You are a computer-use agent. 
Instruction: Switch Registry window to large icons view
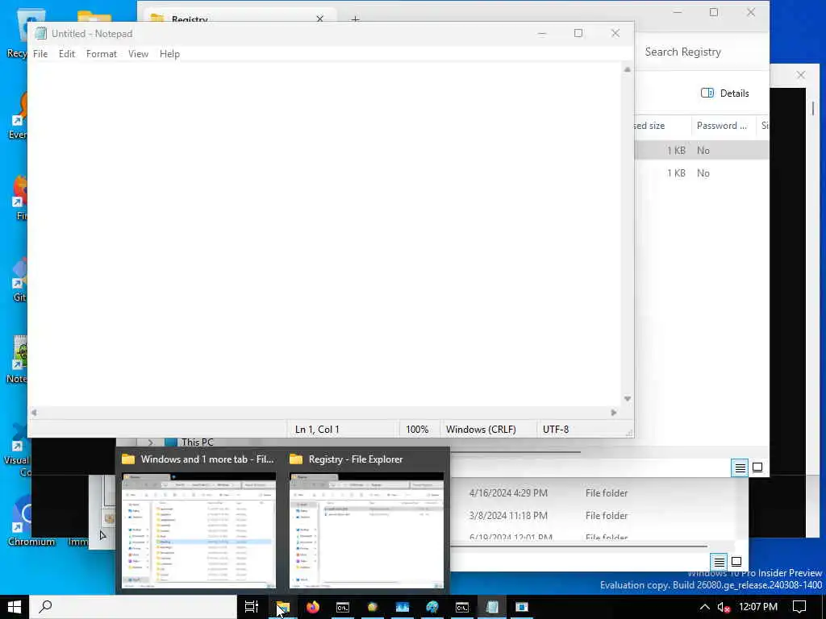click(x=757, y=467)
